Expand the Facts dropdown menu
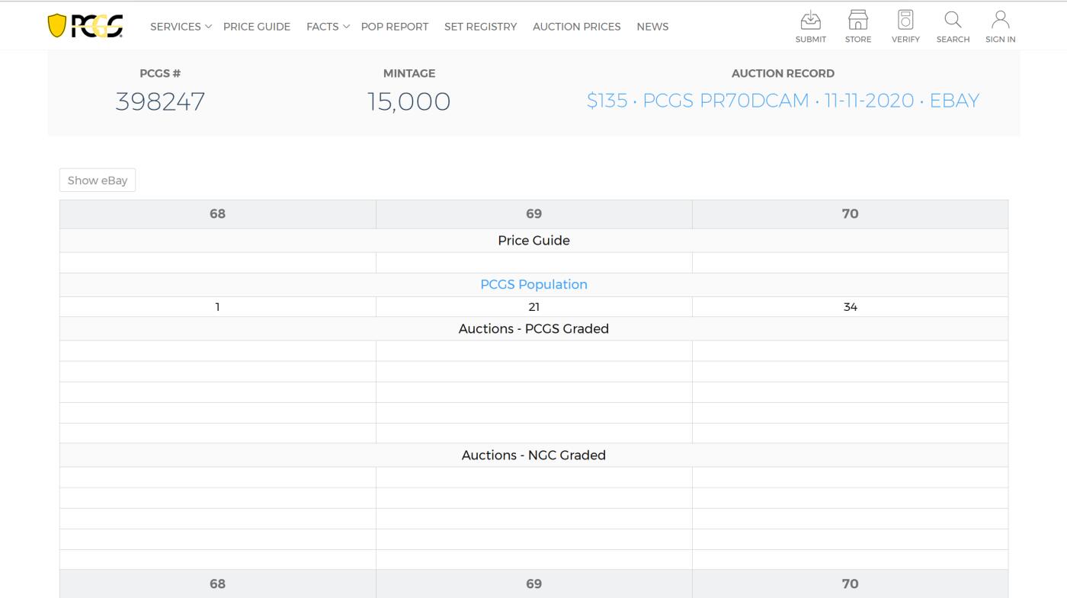Viewport: 1067px width, 598px height. click(x=328, y=27)
